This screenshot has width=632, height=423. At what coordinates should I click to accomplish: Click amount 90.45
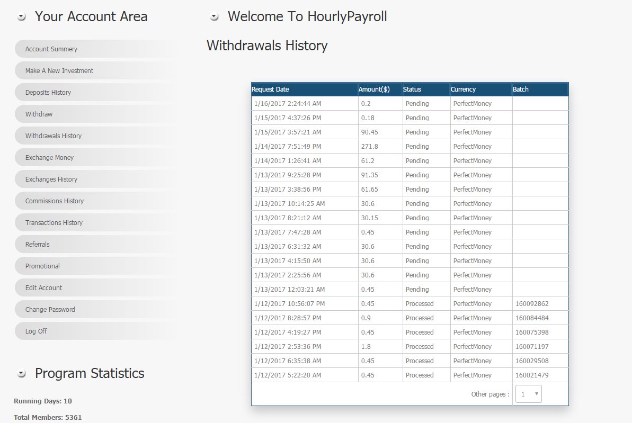click(370, 132)
